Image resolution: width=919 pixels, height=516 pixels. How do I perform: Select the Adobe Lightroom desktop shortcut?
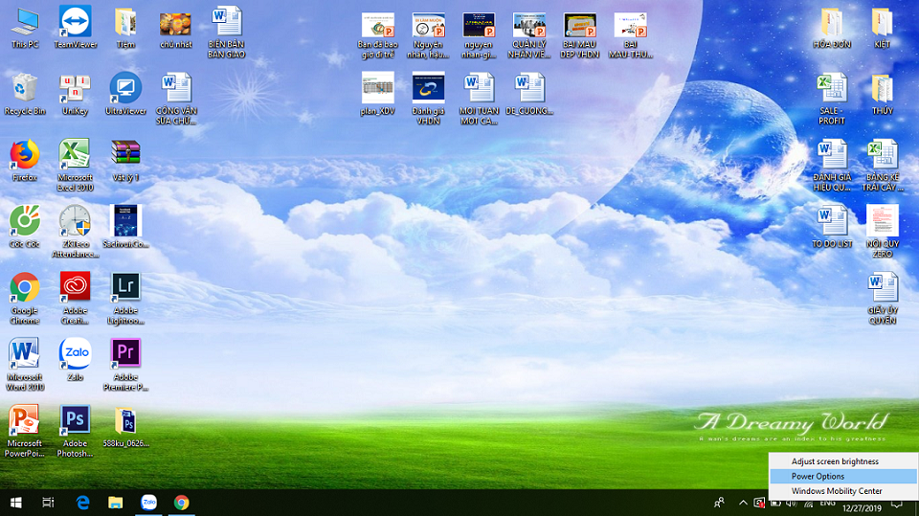125,287
